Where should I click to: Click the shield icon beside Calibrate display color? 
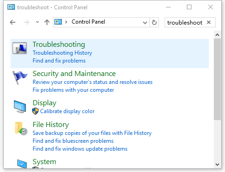(x=35, y=111)
